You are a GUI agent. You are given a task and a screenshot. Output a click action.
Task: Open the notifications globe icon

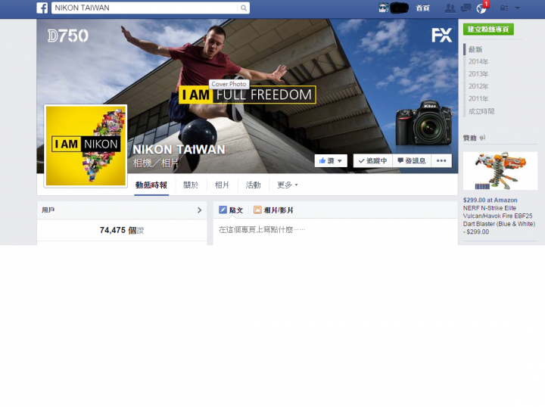[x=481, y=8]
